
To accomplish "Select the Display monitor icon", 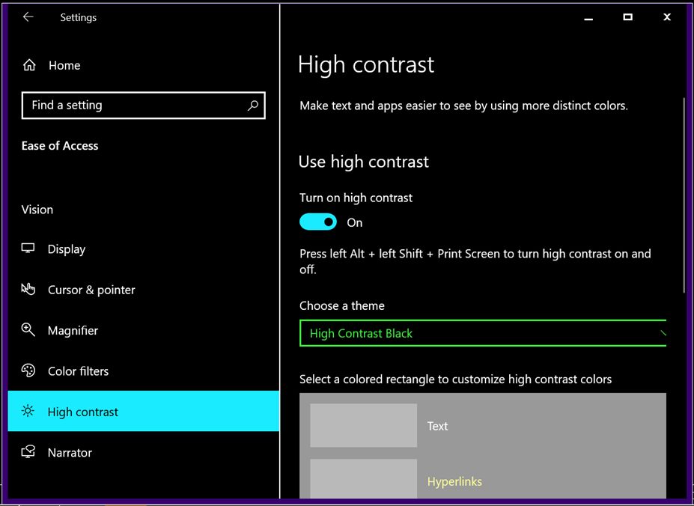I will coord(28,249).
